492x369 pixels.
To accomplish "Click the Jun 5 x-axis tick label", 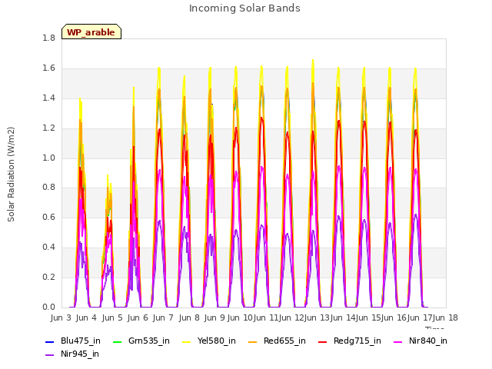I will (x=112, y=317).
